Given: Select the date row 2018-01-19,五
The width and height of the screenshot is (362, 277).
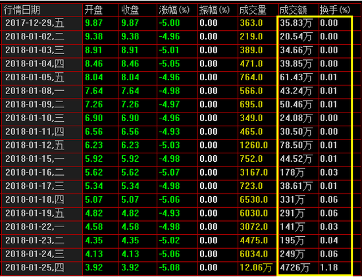Looking at the screenshot, I should [x=35, y=213].
